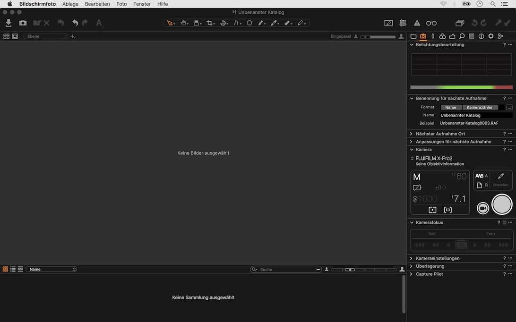Open the Name sort dropdown in browser

point(51,269)
